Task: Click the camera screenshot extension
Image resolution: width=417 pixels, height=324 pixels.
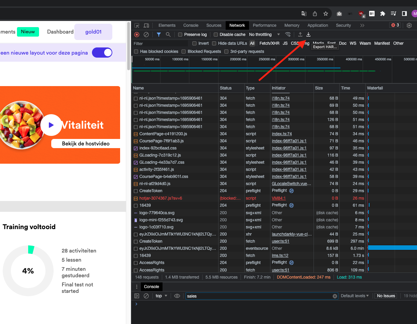Action: click(339, 14)
